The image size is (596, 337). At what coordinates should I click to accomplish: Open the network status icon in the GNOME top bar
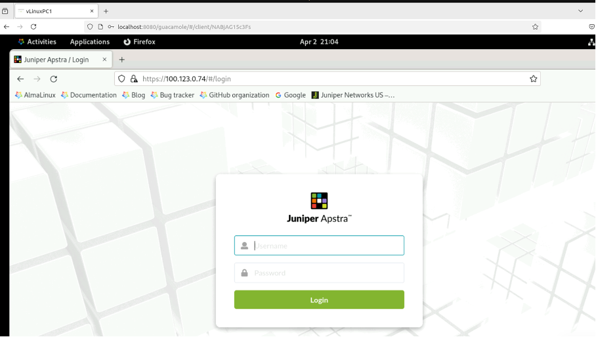point(591,42)
